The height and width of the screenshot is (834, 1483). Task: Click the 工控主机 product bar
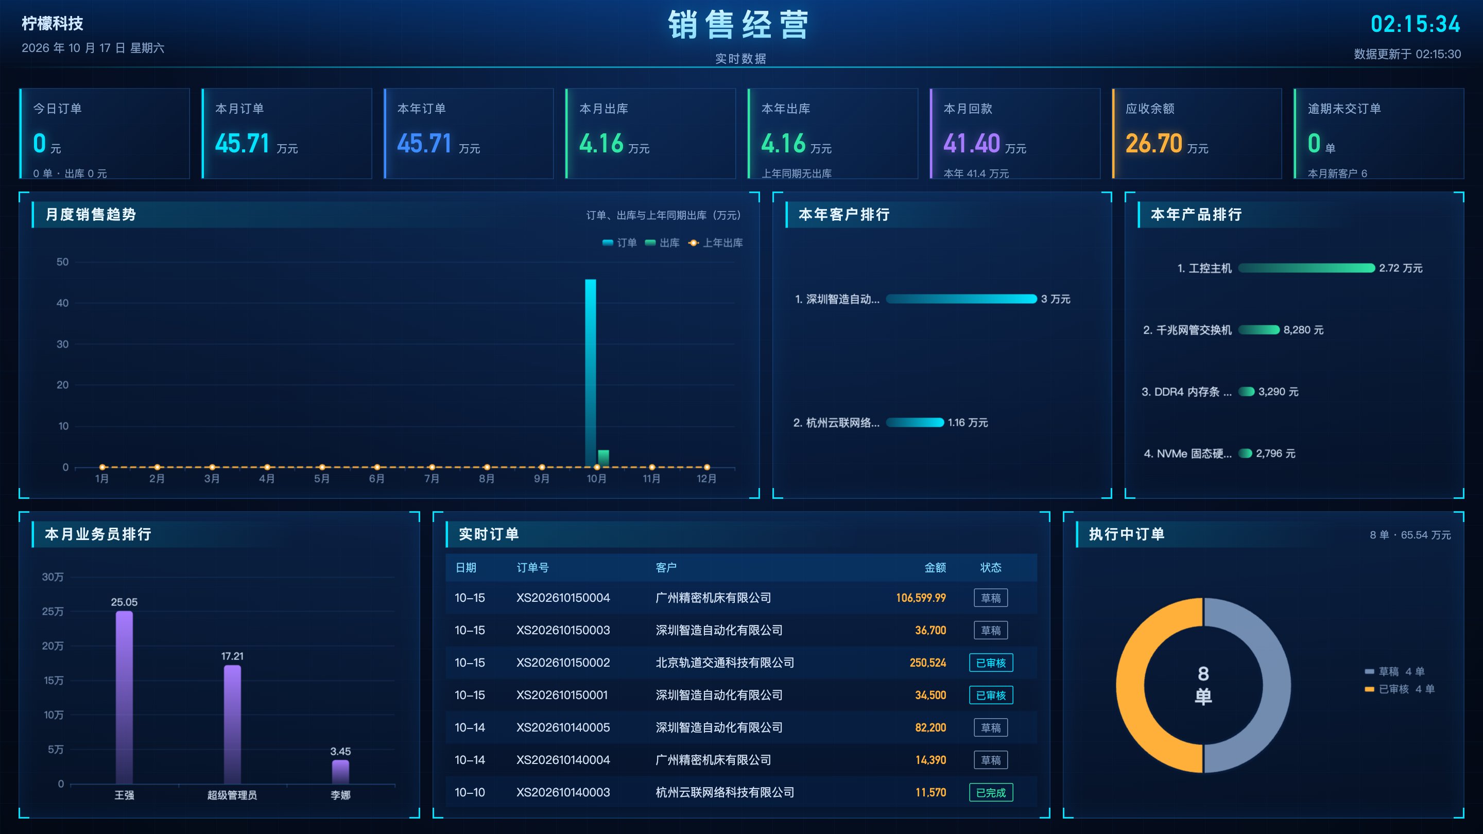pyautogui.click(x=1307, y=268)
